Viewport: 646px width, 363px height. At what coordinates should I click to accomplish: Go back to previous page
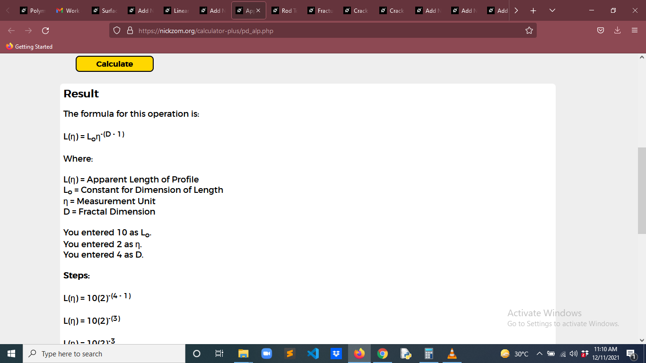(x=11, y=31)
